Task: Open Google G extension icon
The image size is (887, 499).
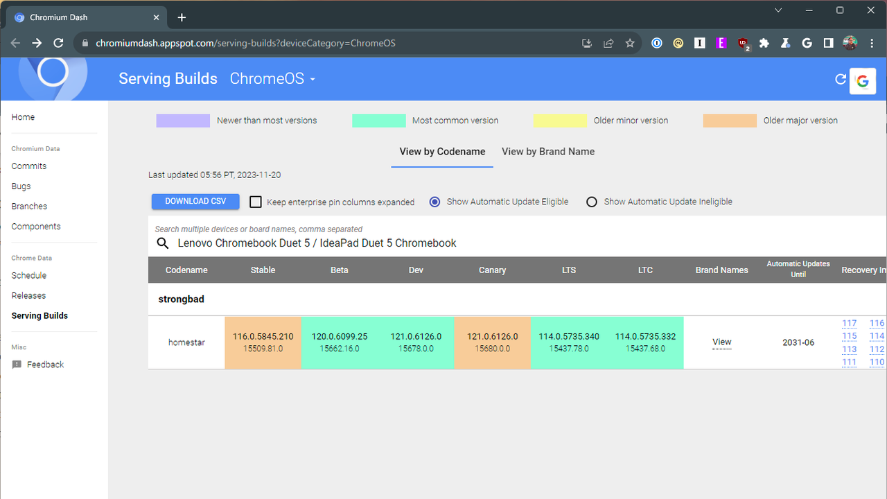Action: coord(807,43)
